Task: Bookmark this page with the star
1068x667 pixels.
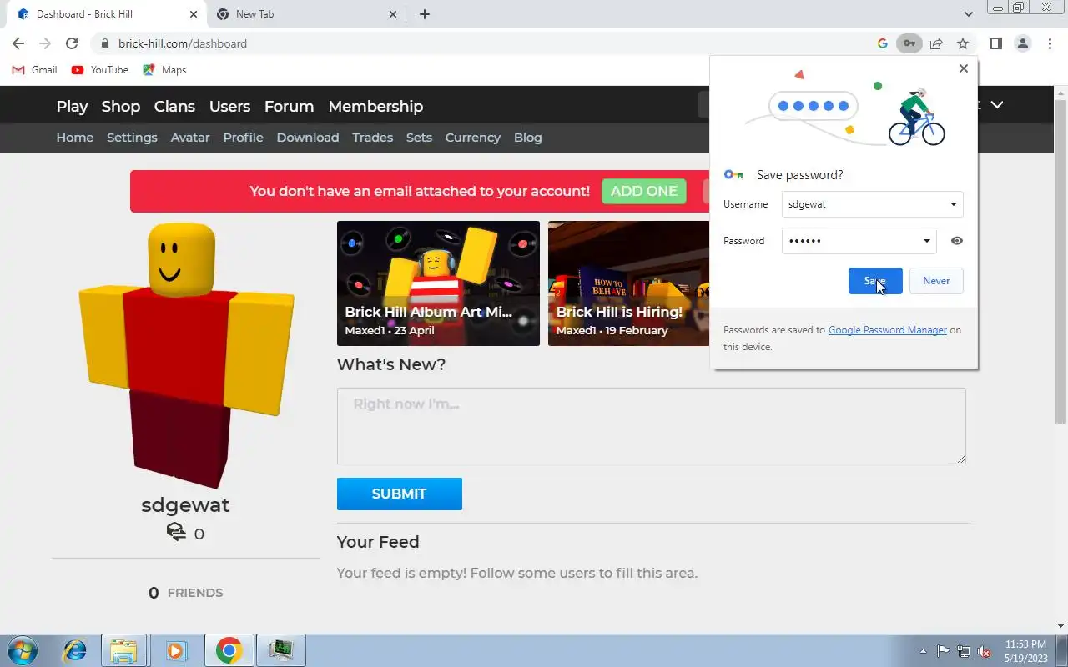Action: tap(963, 43)
